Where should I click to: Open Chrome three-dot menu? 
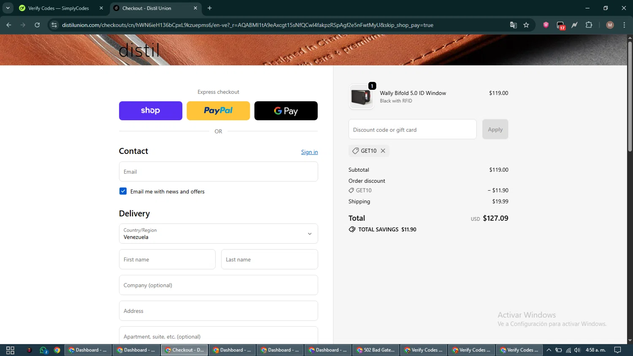pos(624,25)
